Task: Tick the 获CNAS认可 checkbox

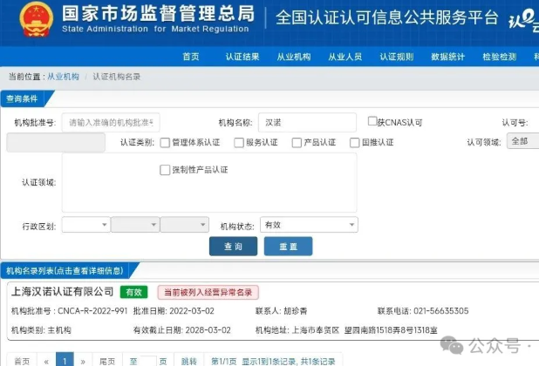Action: click(x=372, y=121)
